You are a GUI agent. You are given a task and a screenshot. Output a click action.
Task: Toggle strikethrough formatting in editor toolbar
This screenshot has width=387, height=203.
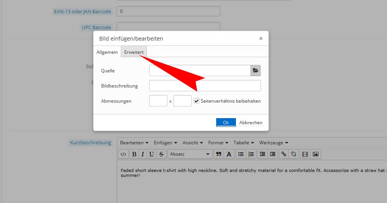click(161, 155)
